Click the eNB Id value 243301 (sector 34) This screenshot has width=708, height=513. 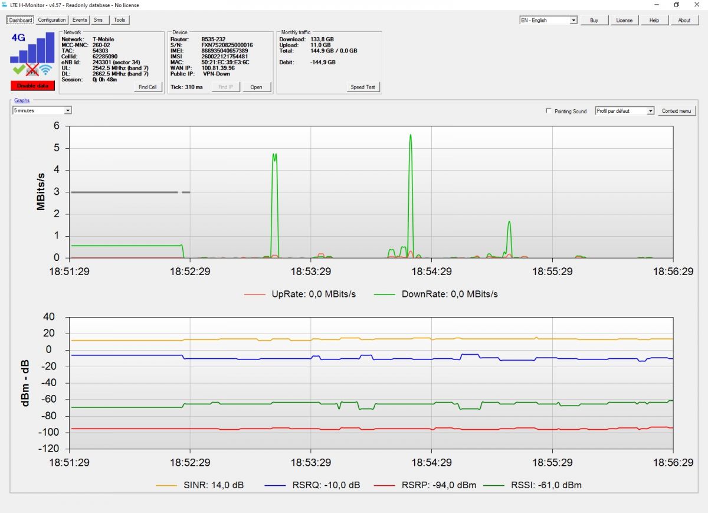tap(116, 62)
